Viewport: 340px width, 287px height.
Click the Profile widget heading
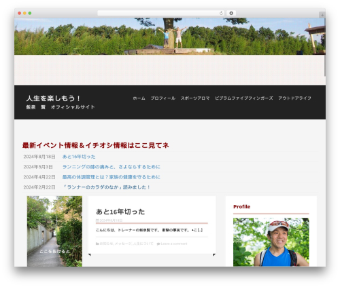[241, 207]
